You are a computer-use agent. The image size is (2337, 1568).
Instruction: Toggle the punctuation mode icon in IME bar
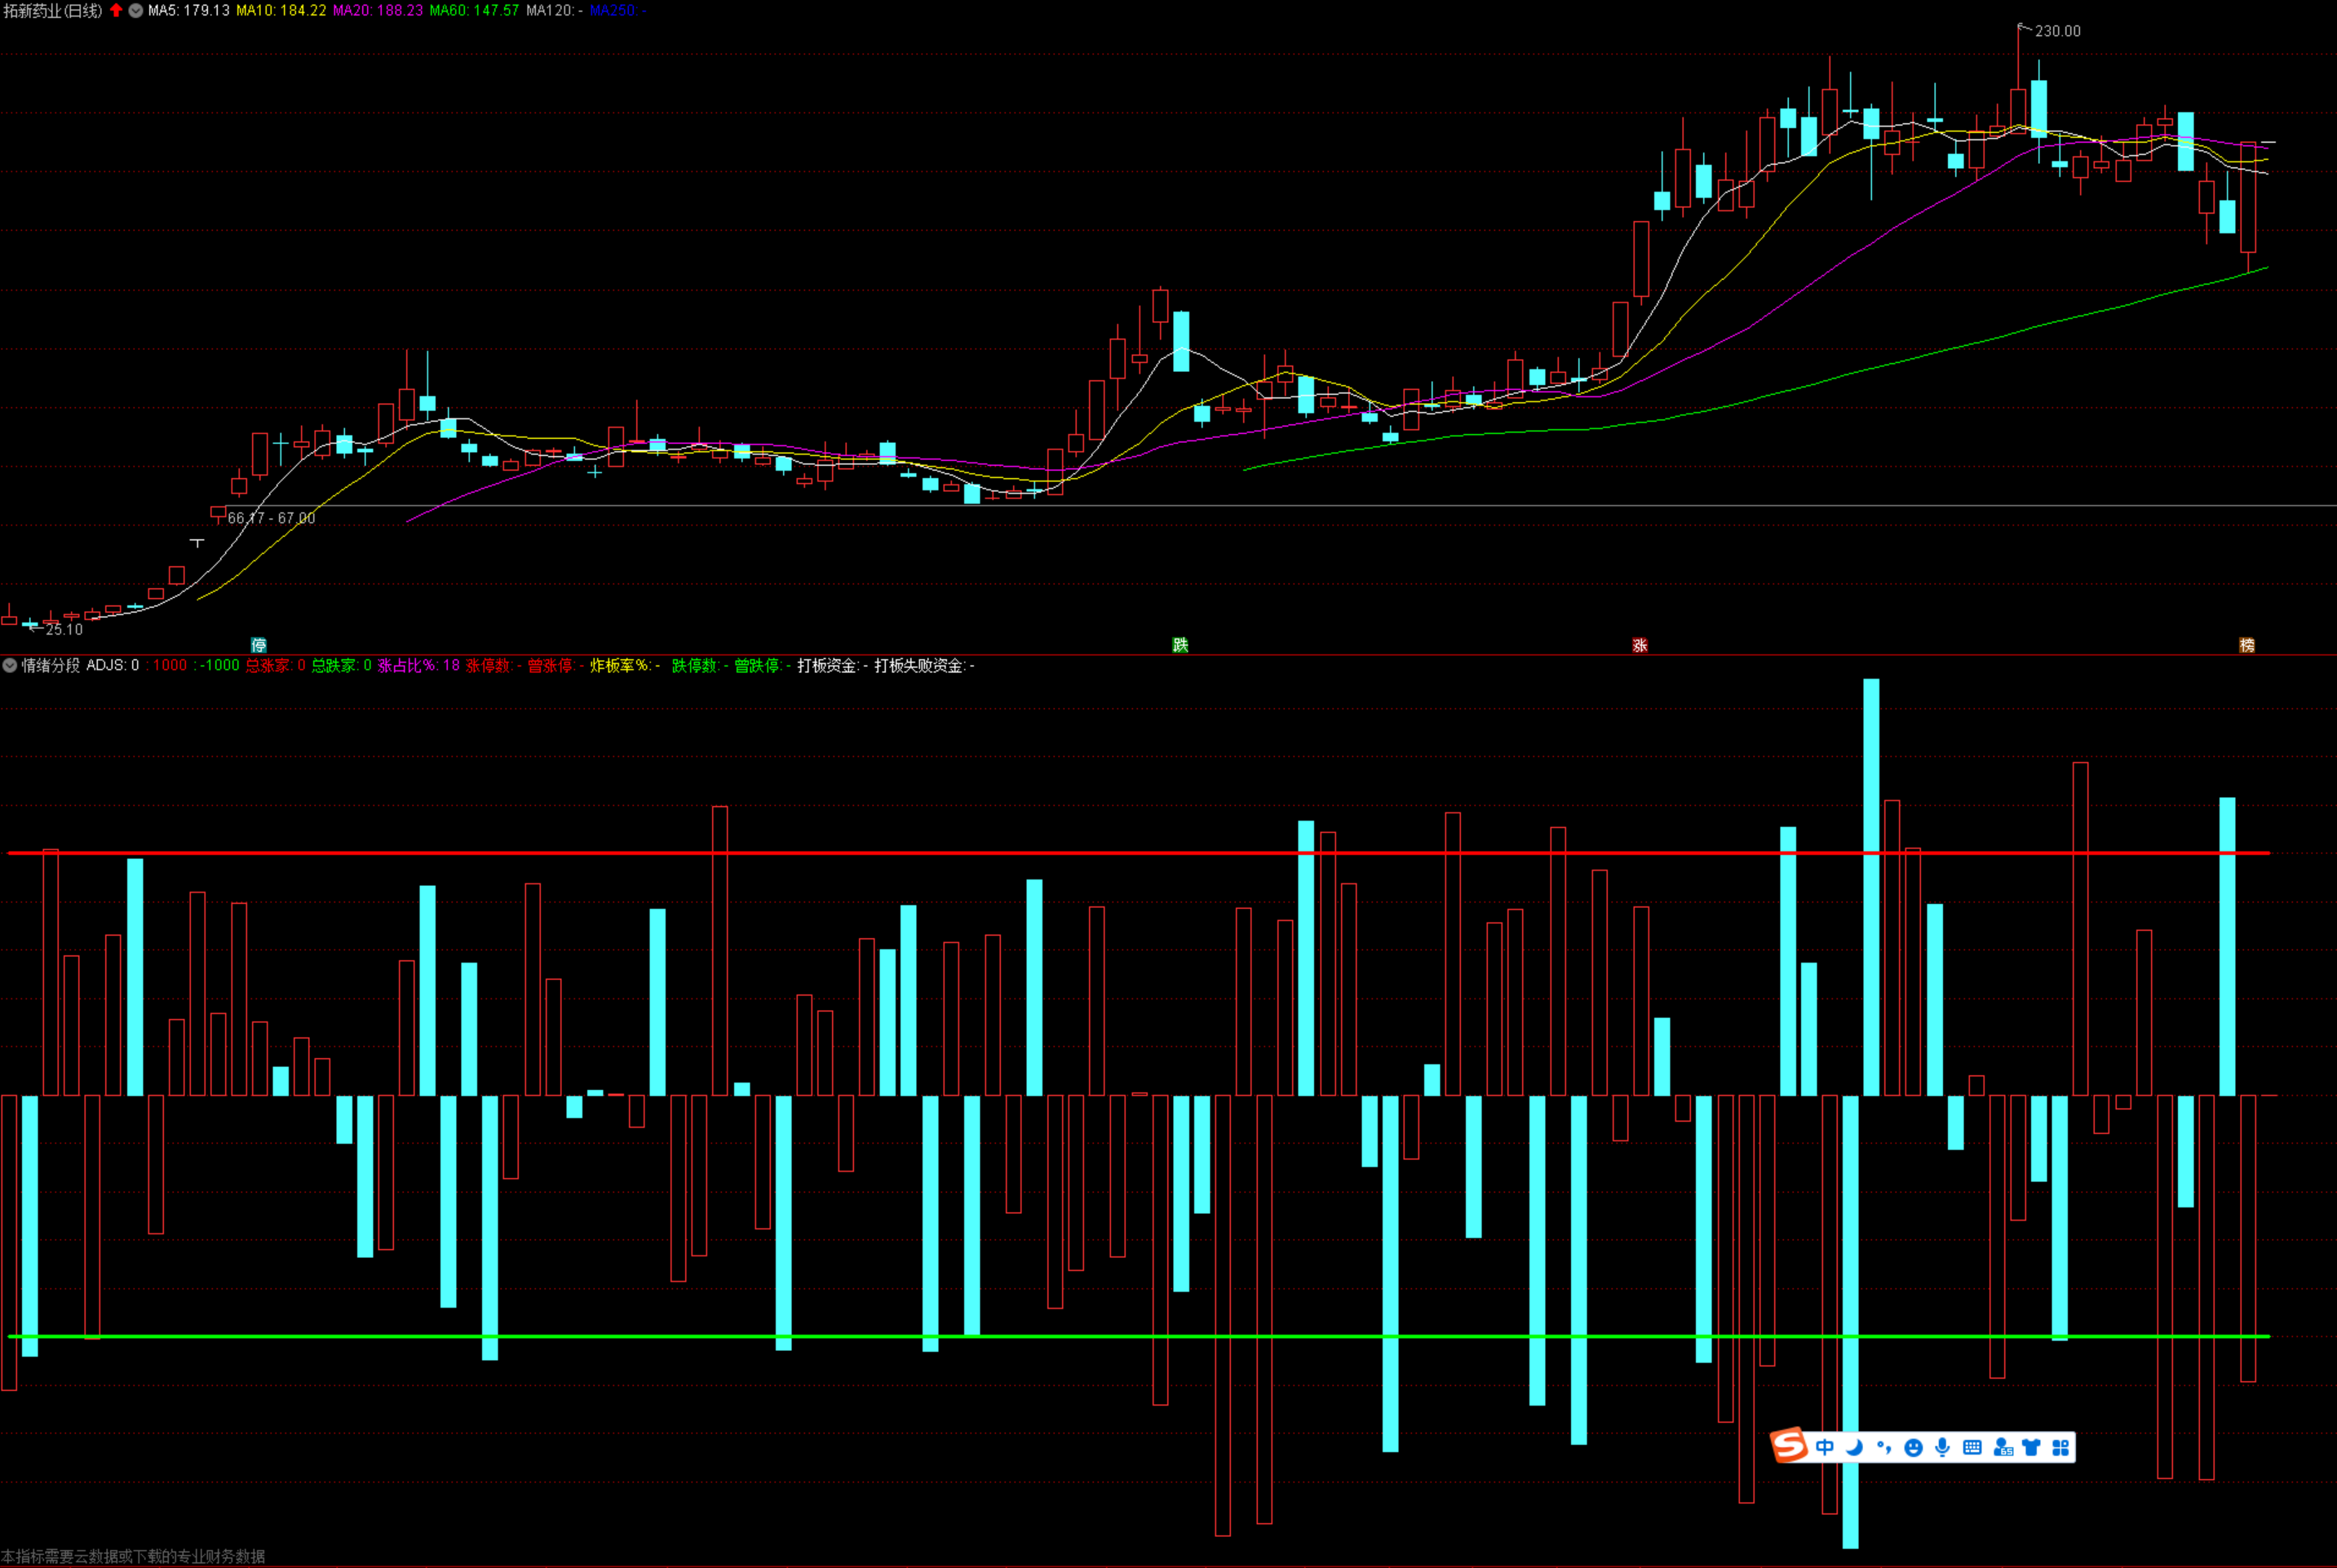click(x=1883, y=1447)
